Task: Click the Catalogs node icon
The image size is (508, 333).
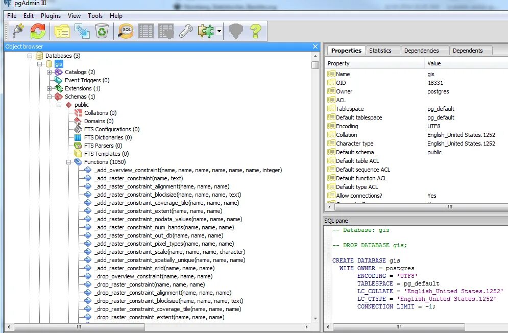Action: (x=59, y=72)
